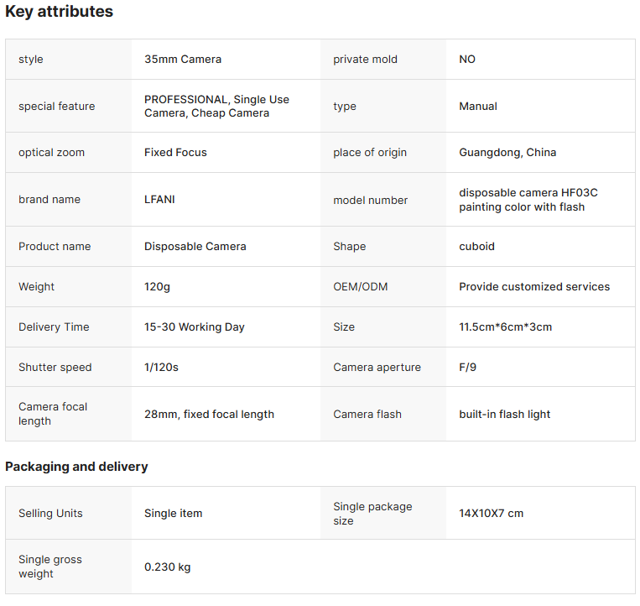The height and width of the screenshot is (606, 640).
Task: Click the Key attributes heading
Action: point(60,12)
